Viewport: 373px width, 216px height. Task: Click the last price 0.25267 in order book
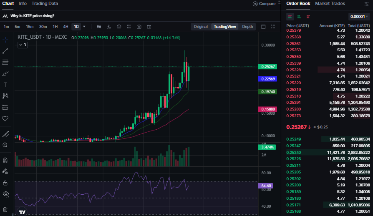[x=296, y=127]
